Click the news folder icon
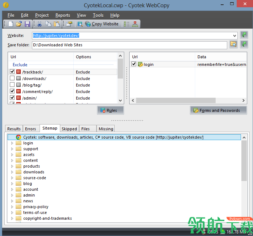 pyautogui.click(x=19, y=201)
